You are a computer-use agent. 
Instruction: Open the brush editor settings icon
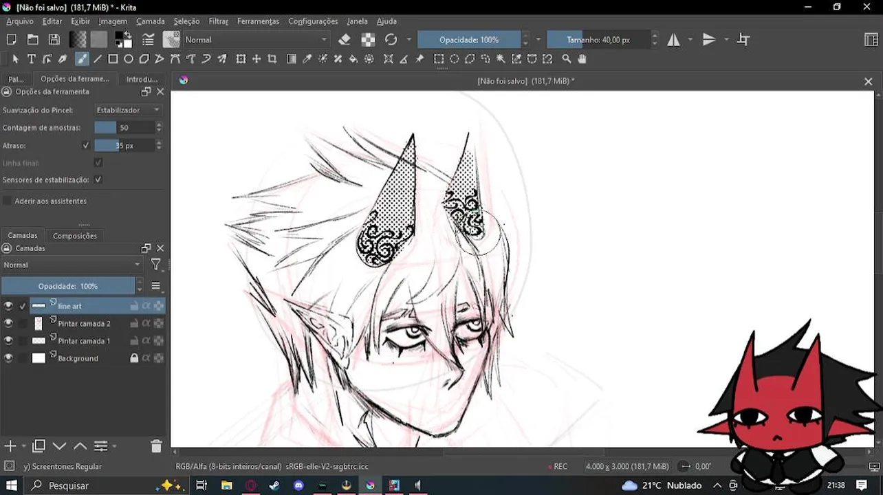pos(148,40)
